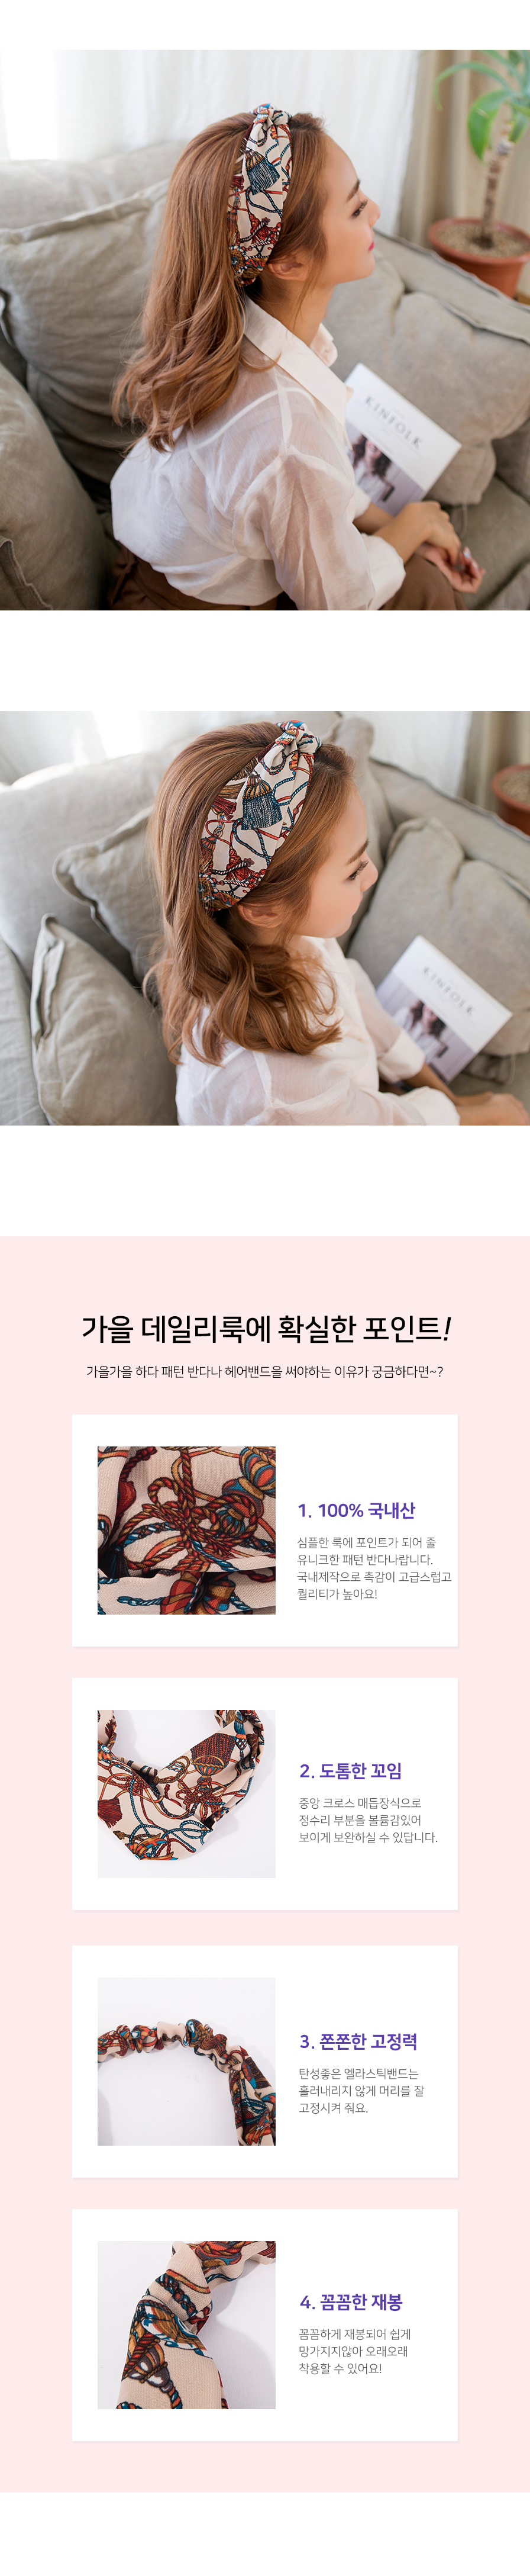The image size is (530, 2556).
Task: Click the subtitle about 패턴 반다나 헤어밴드
Action: (x=264, y=1371)
